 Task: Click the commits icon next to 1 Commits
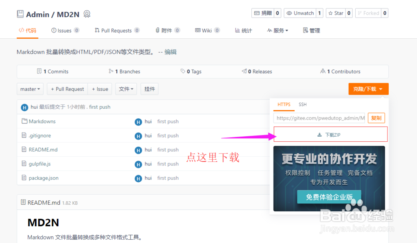[39, 71]
